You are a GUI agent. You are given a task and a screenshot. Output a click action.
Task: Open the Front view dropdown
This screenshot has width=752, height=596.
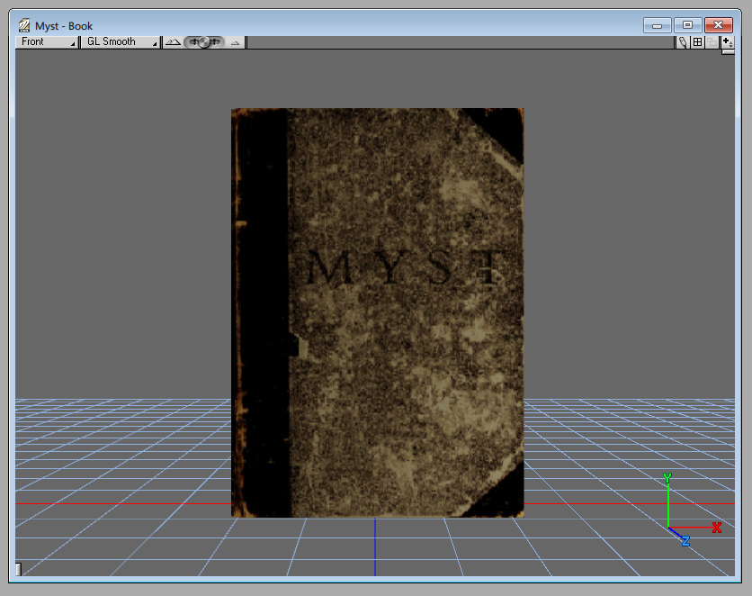48,42
